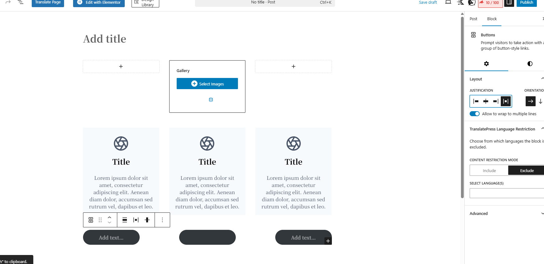
Task: Switch to the Post tab
Action: coord(473,19)
